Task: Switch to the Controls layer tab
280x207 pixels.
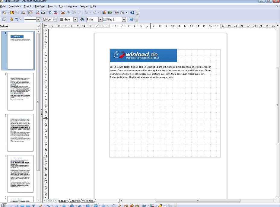Action: point(75,201)
